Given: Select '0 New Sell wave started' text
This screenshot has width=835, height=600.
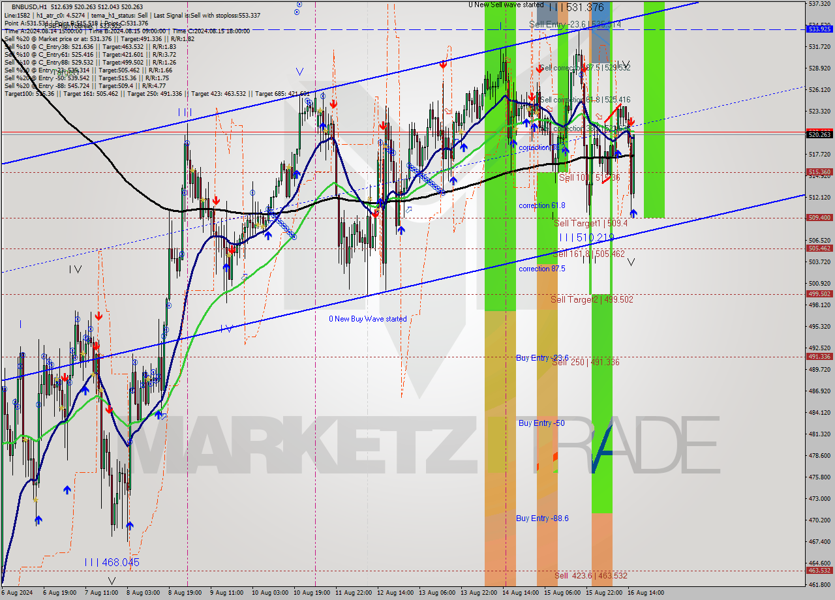Looking at the screenshot, I should [x=506, y=5].
